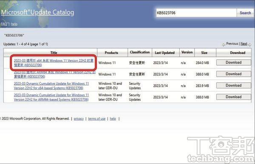Screen dimensions: 255x164
Task: Open the x64 Windows 11 22H2 cumulative update link
Action: pyautogui.click(x=54, y=63)
